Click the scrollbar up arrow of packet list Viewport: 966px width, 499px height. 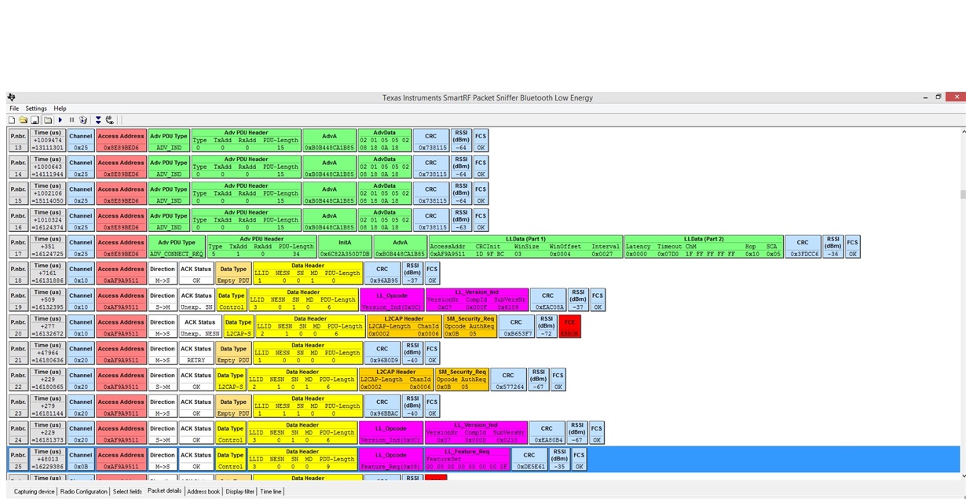(x=963, y=132)
